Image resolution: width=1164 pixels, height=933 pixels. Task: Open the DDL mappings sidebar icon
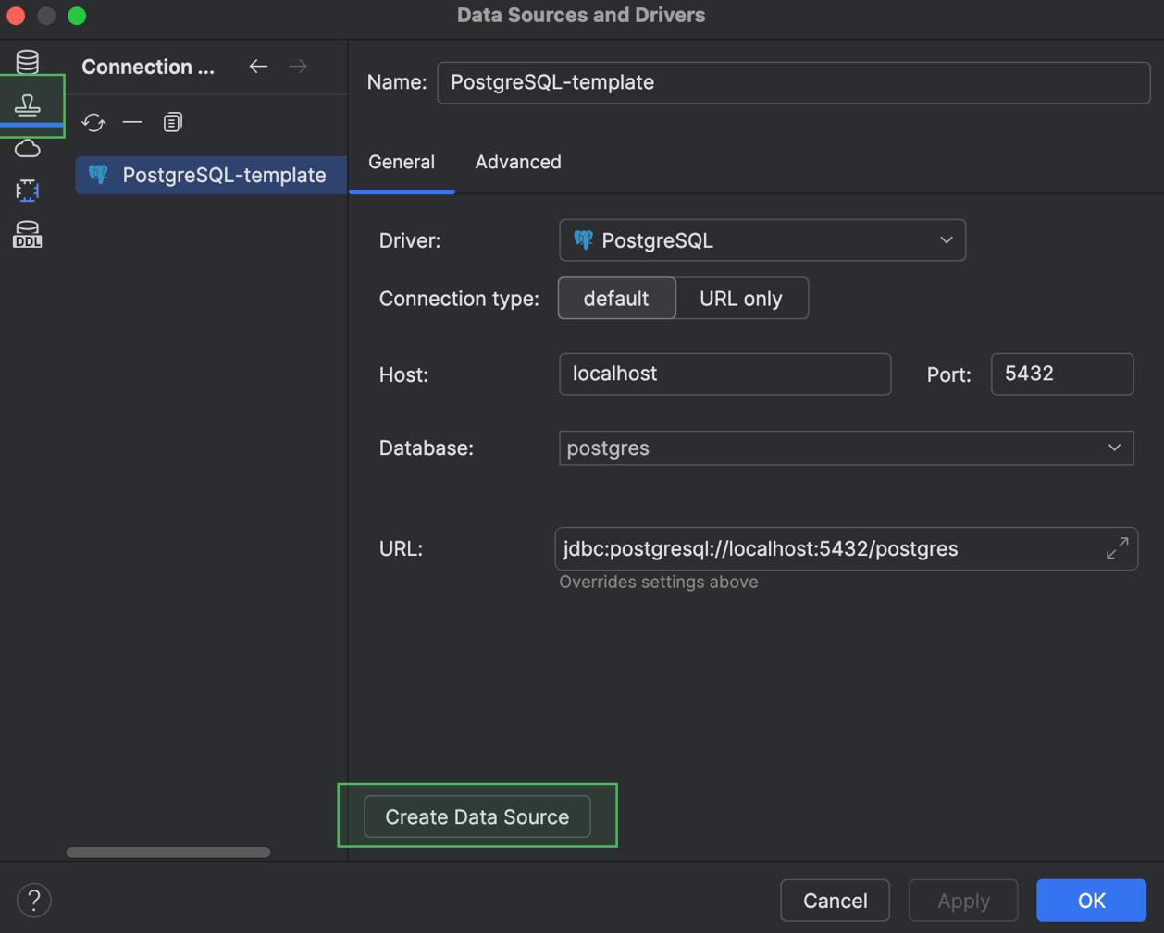point(28,235)
